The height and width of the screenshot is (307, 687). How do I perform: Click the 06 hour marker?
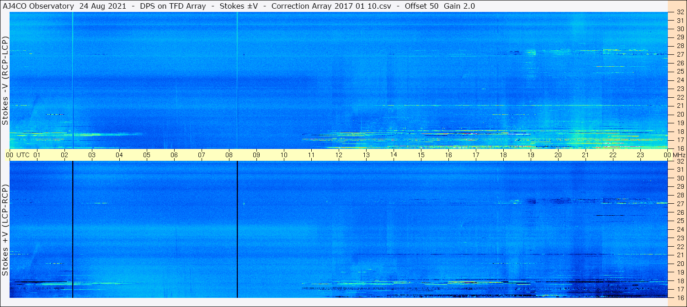(174, 155)
